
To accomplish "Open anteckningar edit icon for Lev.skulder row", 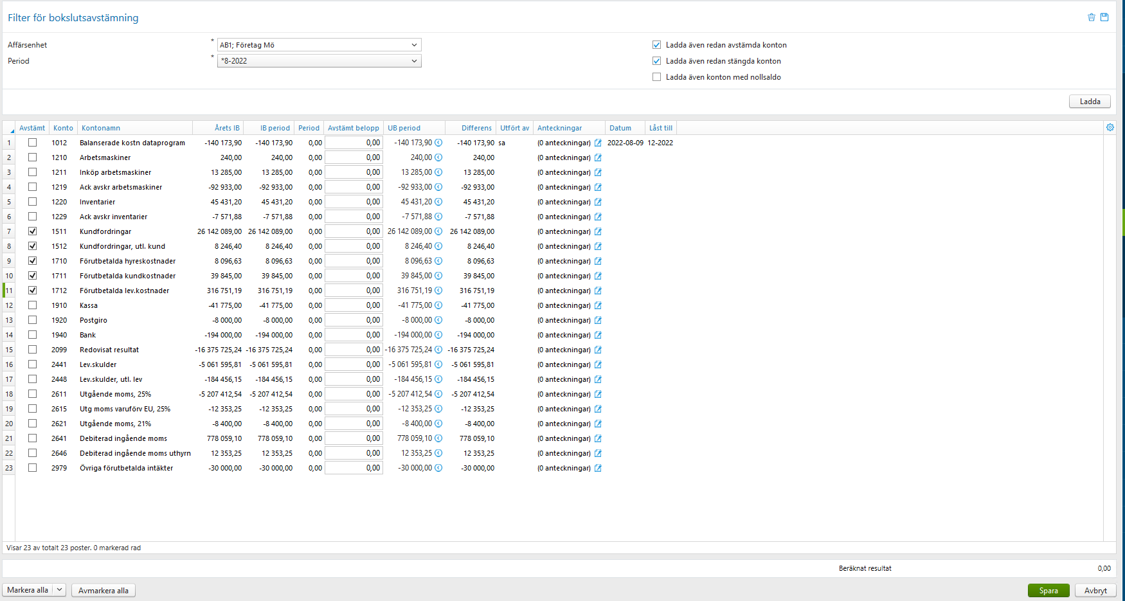I will 598,364.
